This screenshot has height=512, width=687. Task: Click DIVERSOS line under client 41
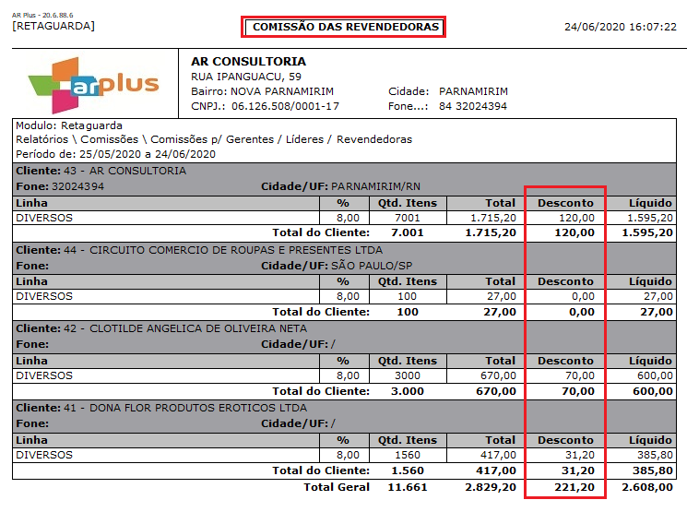44,455
